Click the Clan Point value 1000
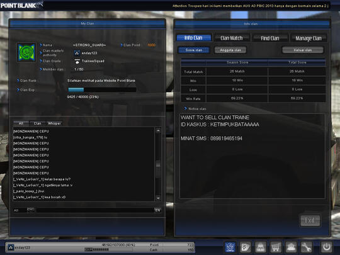 [x=151, y=45]
